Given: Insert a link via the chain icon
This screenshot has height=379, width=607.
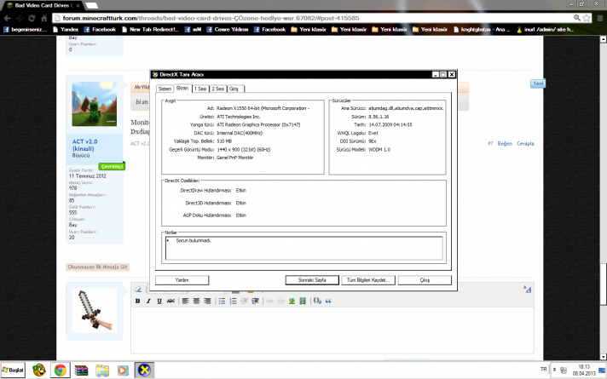Looking at the screenshot, I should click(x=269, y=301).
